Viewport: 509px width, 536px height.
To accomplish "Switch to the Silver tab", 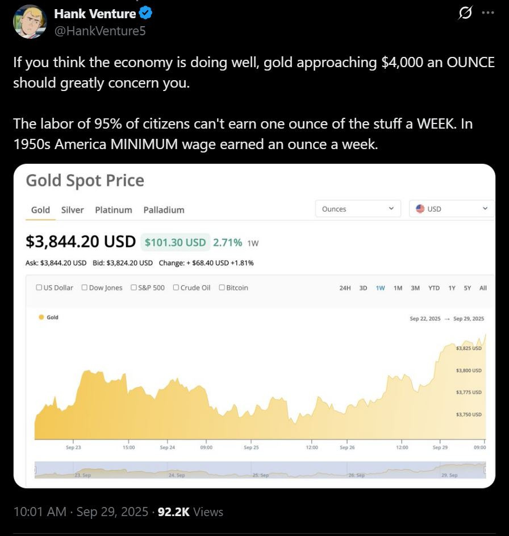I will coord(72,210).
